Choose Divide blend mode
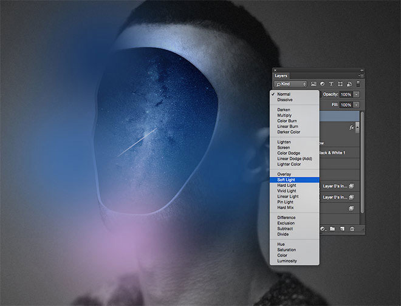The width and height of the screenshot is (401, 306). click(295, 234)
